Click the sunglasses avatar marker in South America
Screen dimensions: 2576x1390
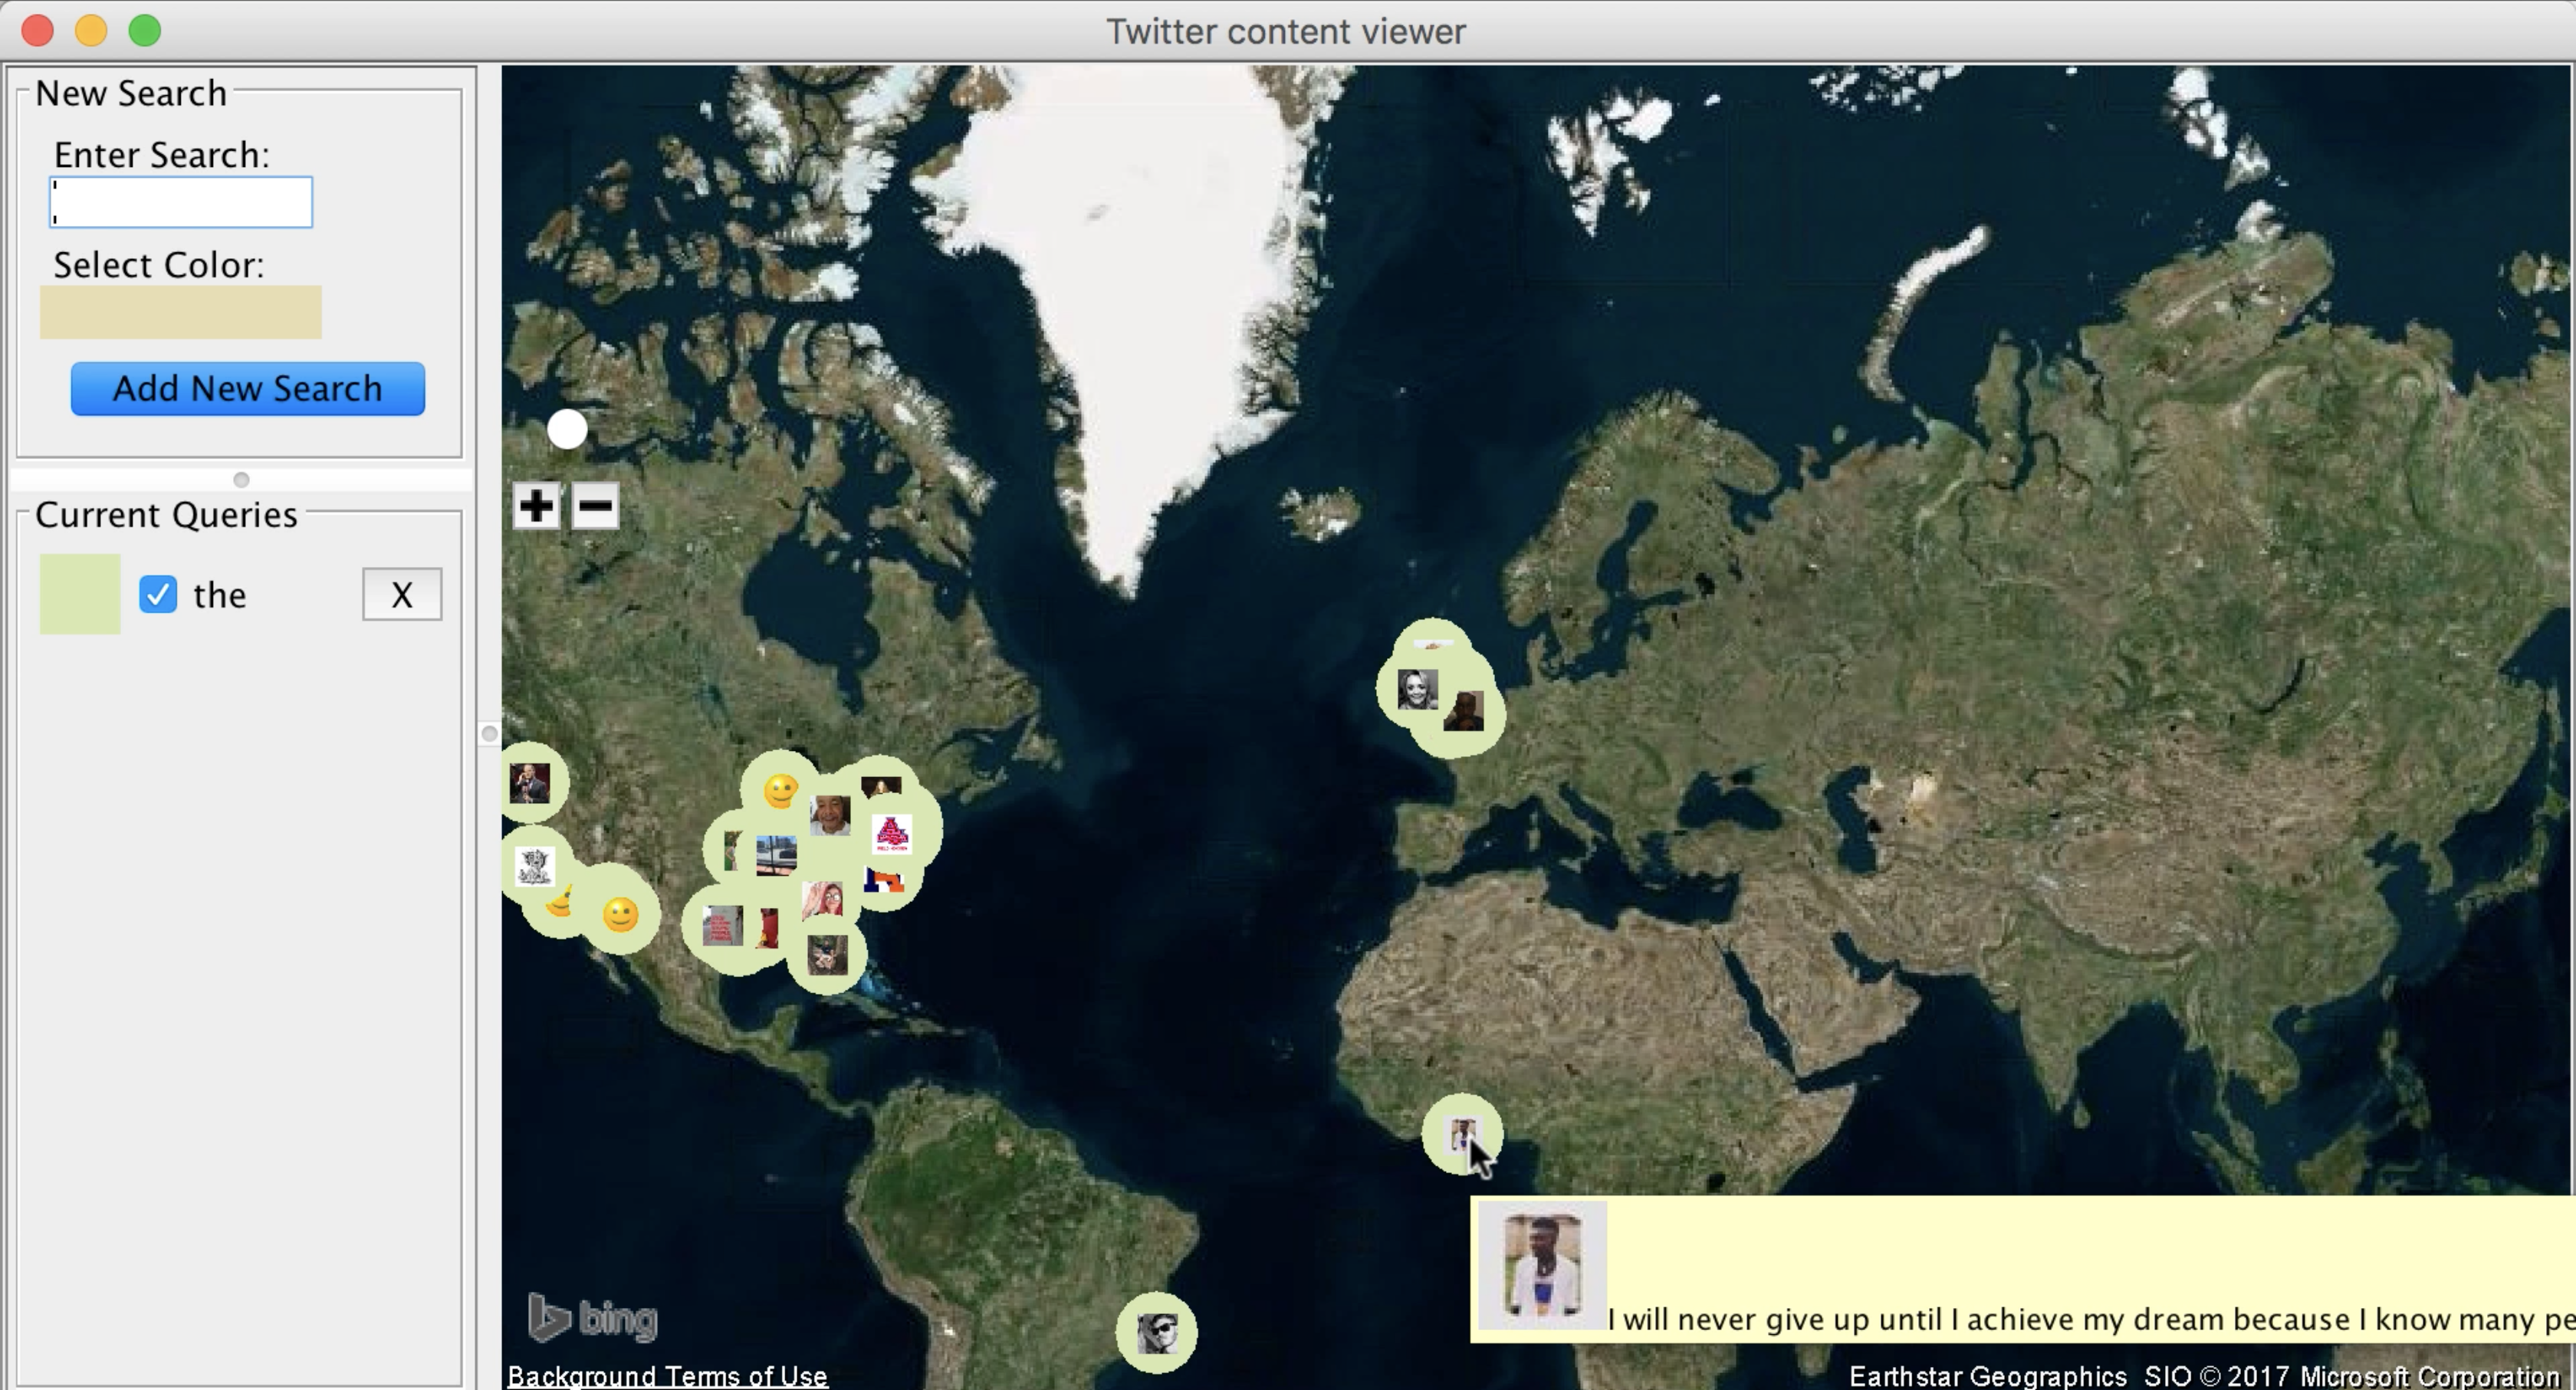tap(1157, 1332)
